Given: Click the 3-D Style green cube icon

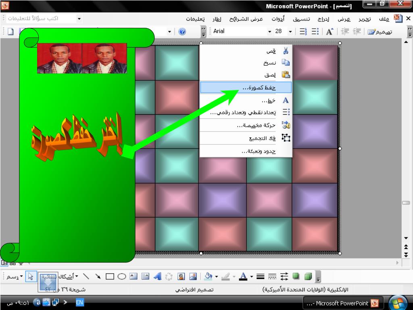Looking at the screenshot, I should point(308,276).
